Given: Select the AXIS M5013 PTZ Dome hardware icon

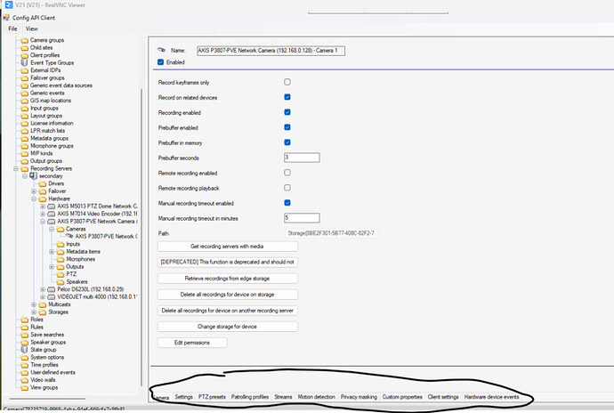Looking at the screenshot, I should 53,206.
